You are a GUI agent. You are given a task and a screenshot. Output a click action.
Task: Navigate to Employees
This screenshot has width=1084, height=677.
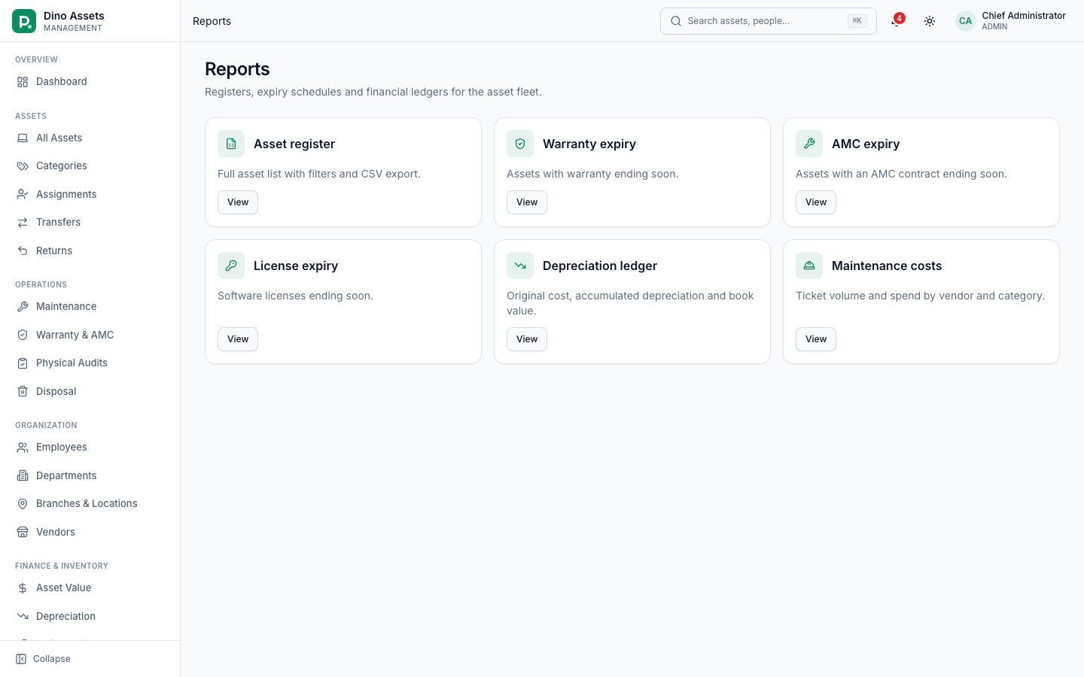click(x=90, y=447)
